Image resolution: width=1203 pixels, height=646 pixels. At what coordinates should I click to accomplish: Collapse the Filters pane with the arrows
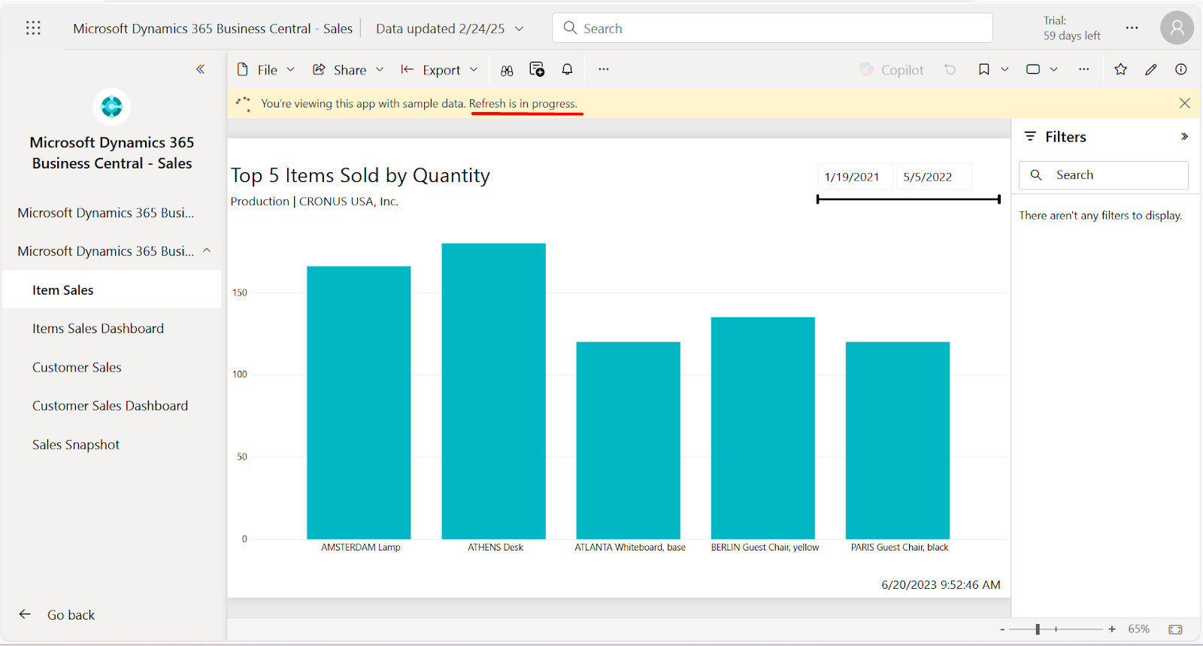coord(1184,136)
